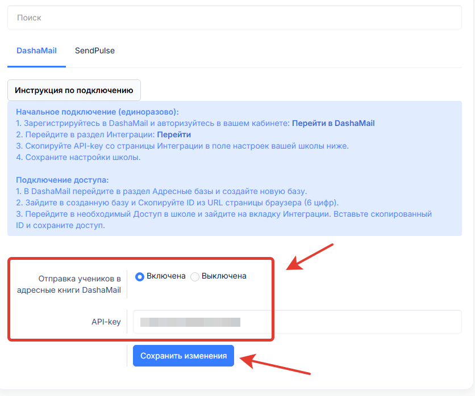
Task: Click the API-key field label
Action: point(106,322)
